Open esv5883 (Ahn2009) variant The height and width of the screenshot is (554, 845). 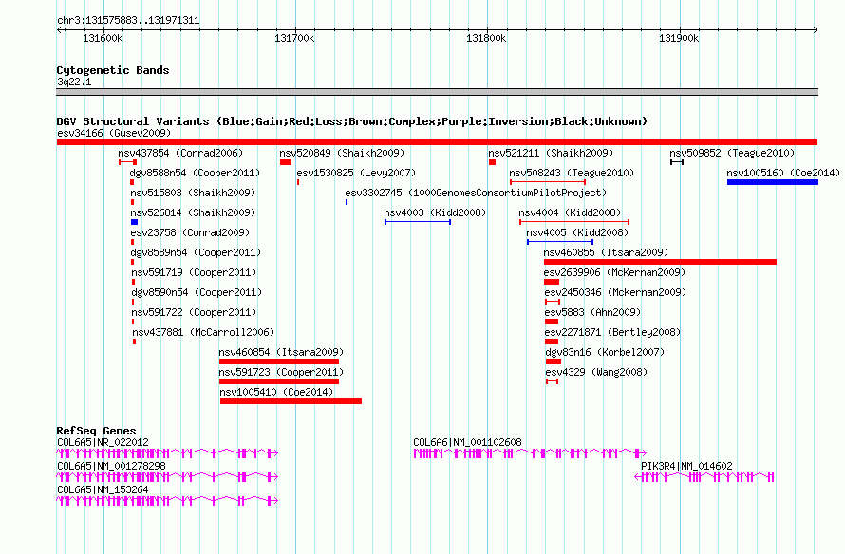[592, 312]
